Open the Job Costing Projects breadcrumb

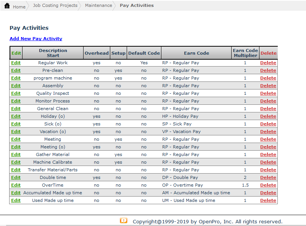coord(55,5)
